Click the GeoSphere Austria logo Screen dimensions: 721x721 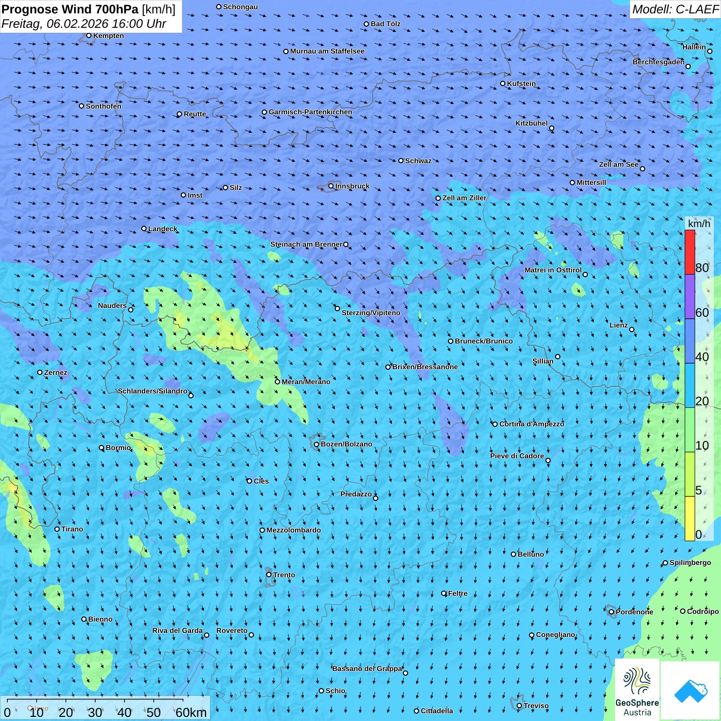(x=637, y=690)
